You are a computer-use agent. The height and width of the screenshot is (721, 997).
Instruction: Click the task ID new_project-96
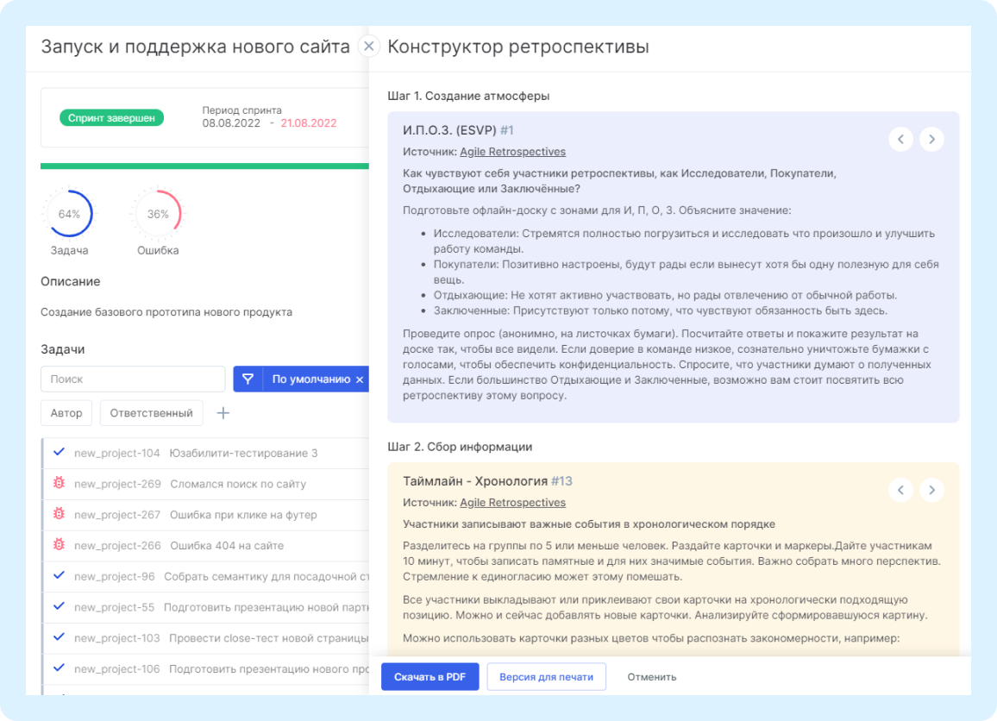115,577
